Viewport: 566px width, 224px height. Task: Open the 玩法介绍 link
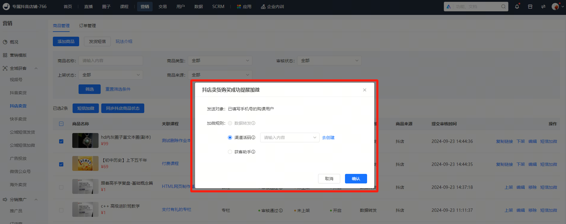click(x=124, y=41)
